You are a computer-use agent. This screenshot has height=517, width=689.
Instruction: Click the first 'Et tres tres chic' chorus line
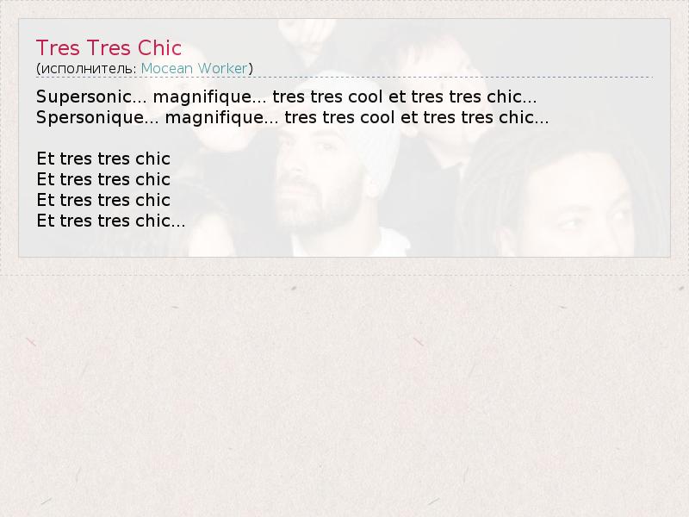(x=103, y=159)
